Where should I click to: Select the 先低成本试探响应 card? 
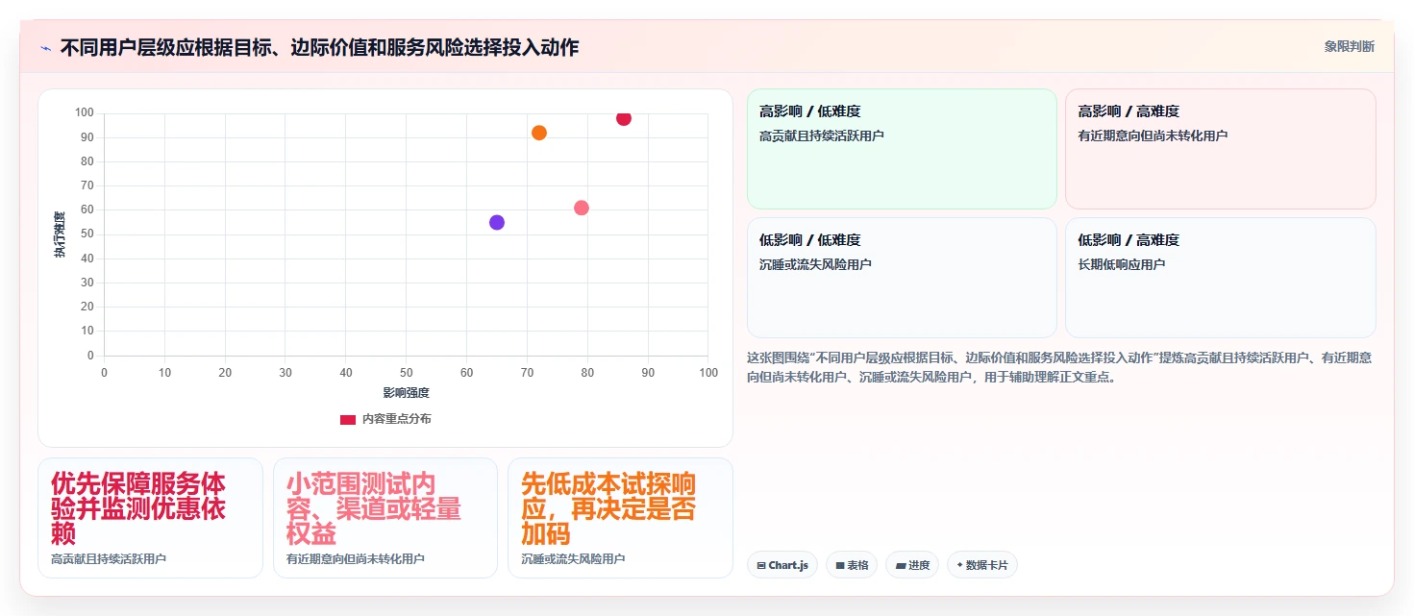click(x=620, y=518)
